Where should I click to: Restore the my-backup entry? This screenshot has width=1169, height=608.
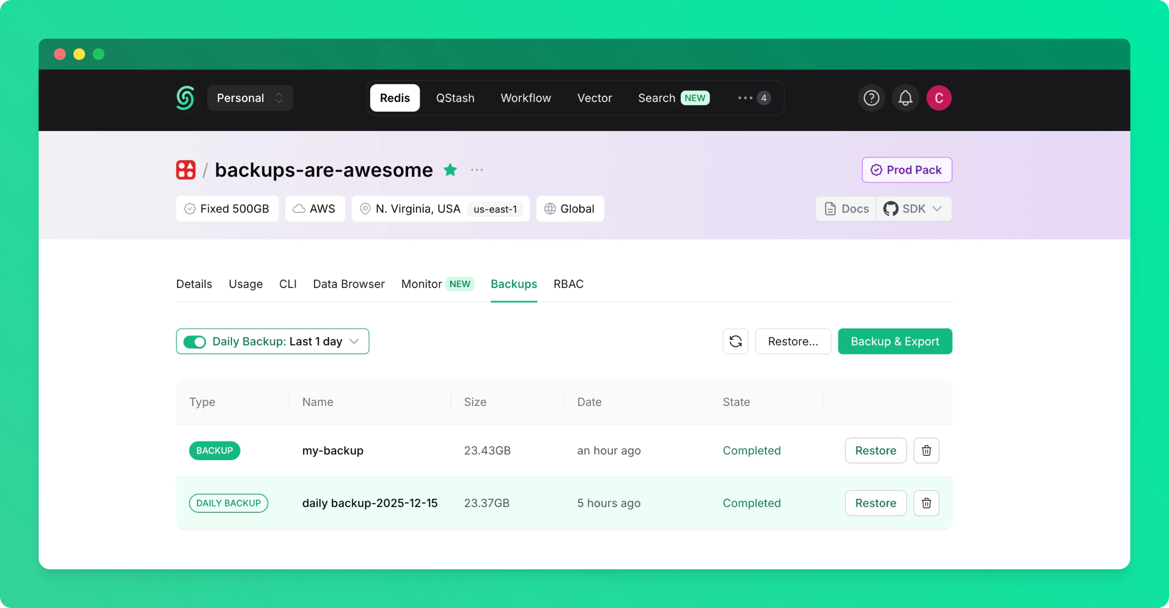point(875,450)
